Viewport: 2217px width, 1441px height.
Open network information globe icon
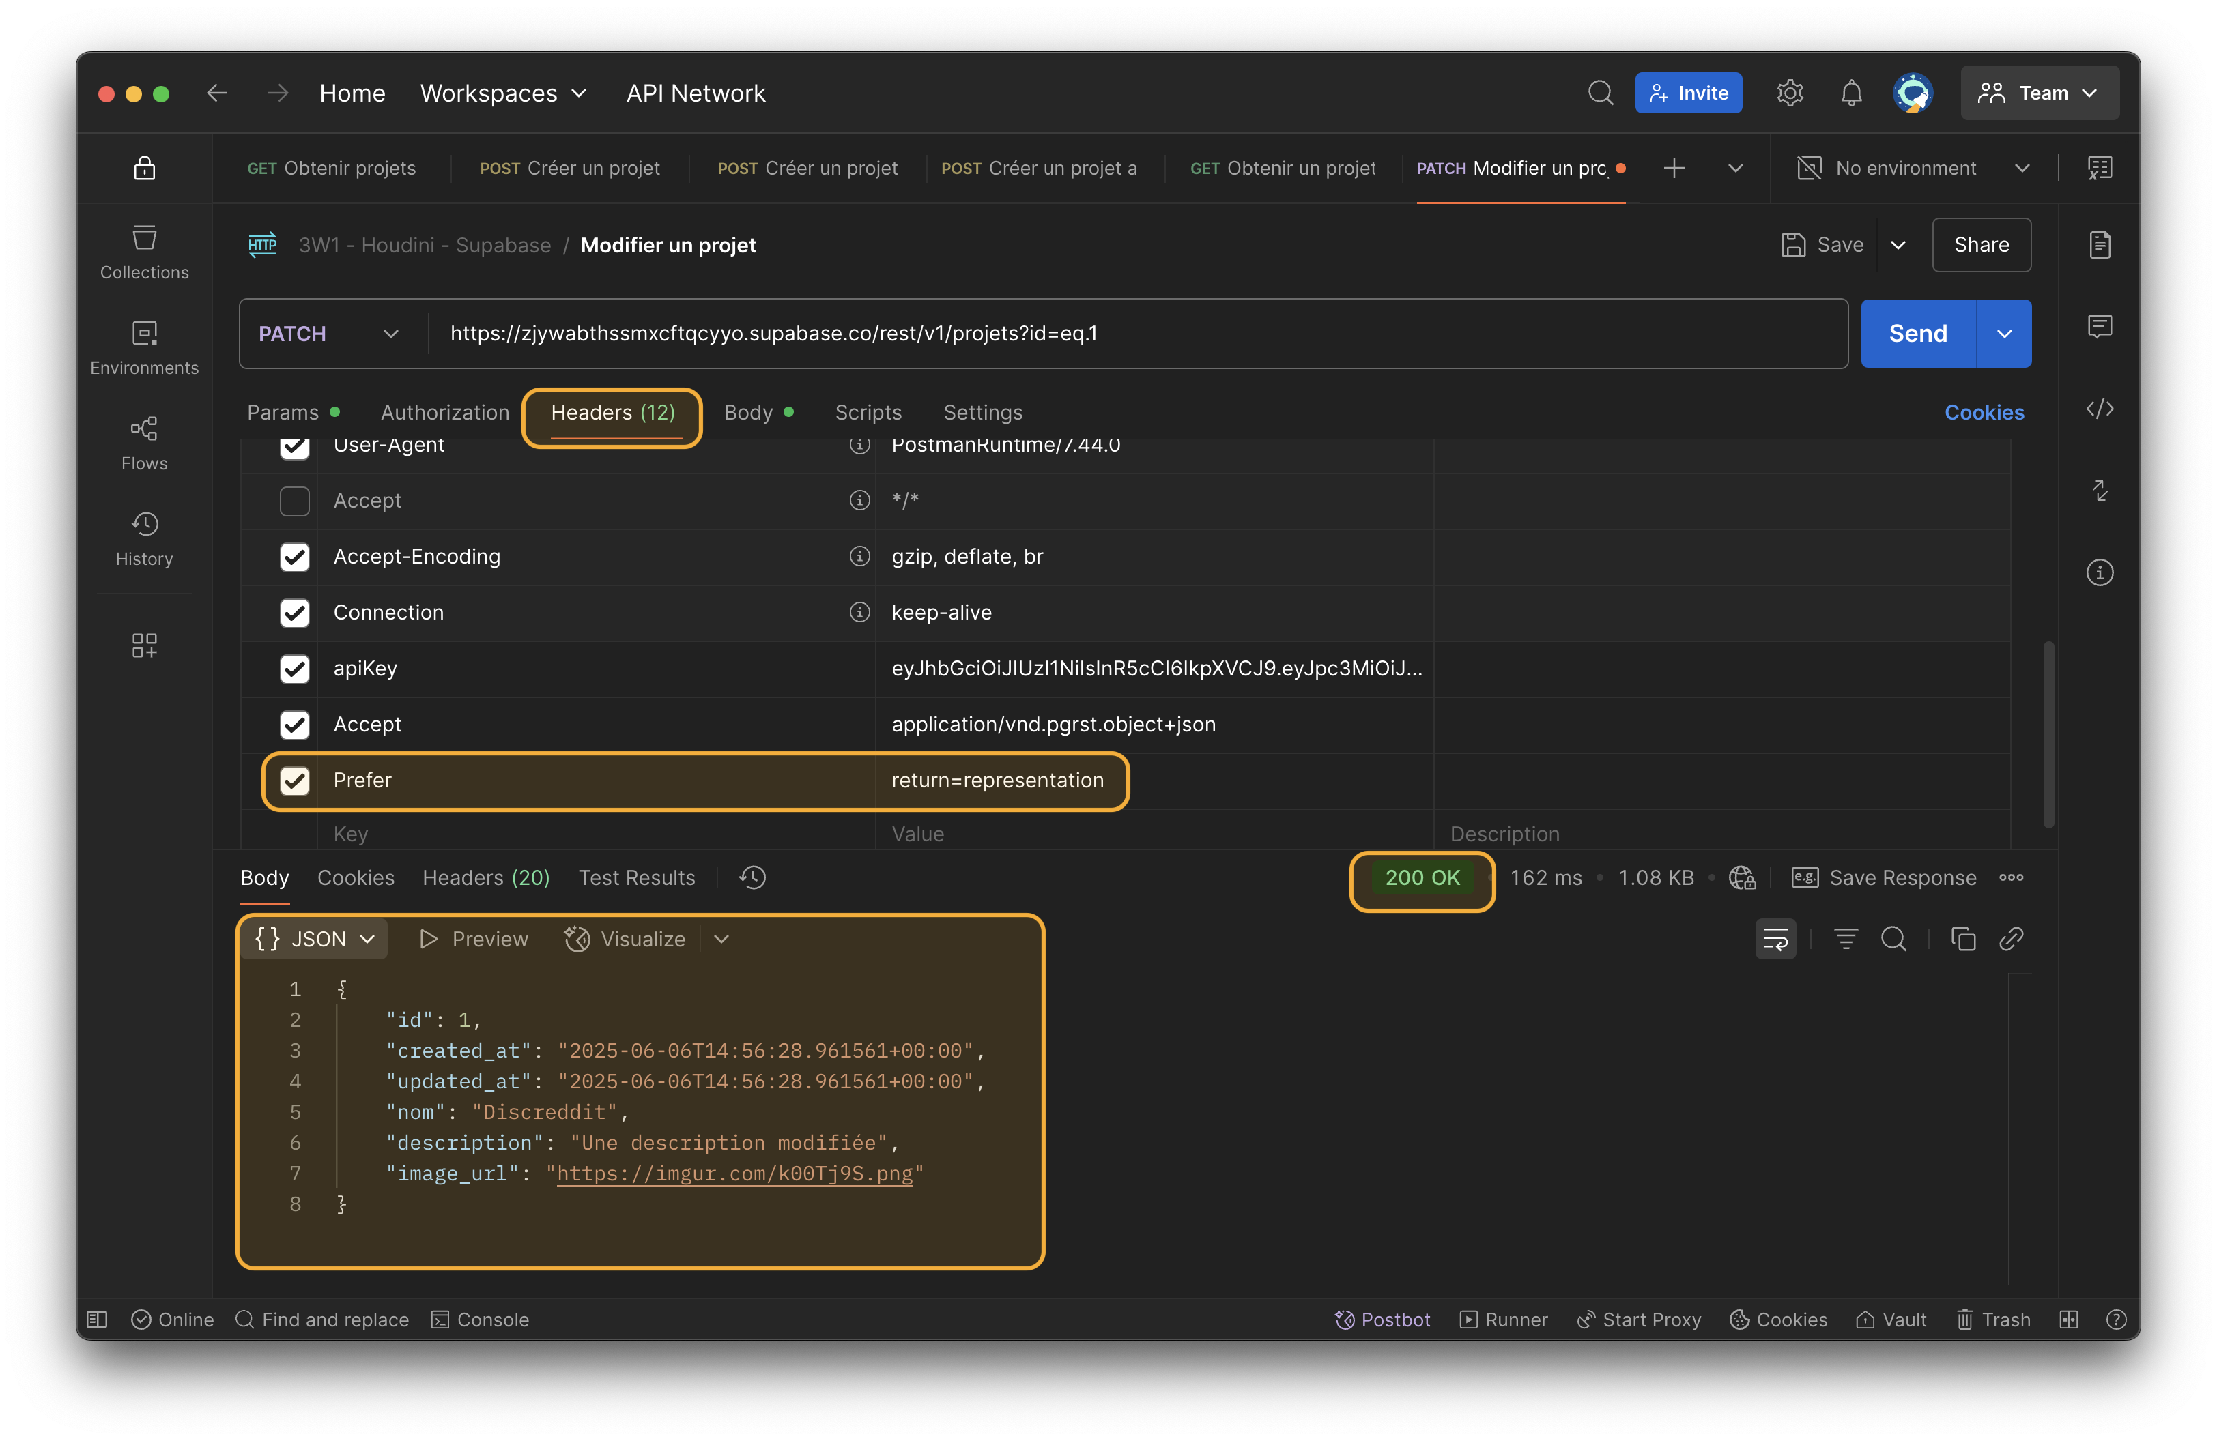click(x=1742, y=878)
